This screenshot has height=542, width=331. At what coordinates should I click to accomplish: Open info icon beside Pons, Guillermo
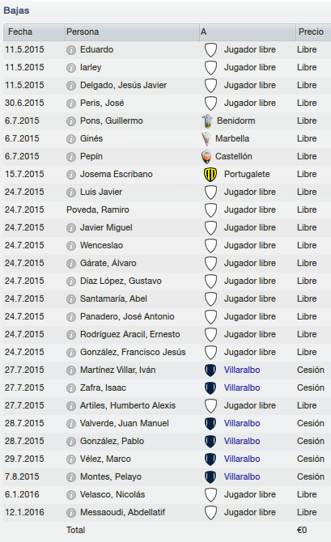pyautogui.click(x=71, y=121)
